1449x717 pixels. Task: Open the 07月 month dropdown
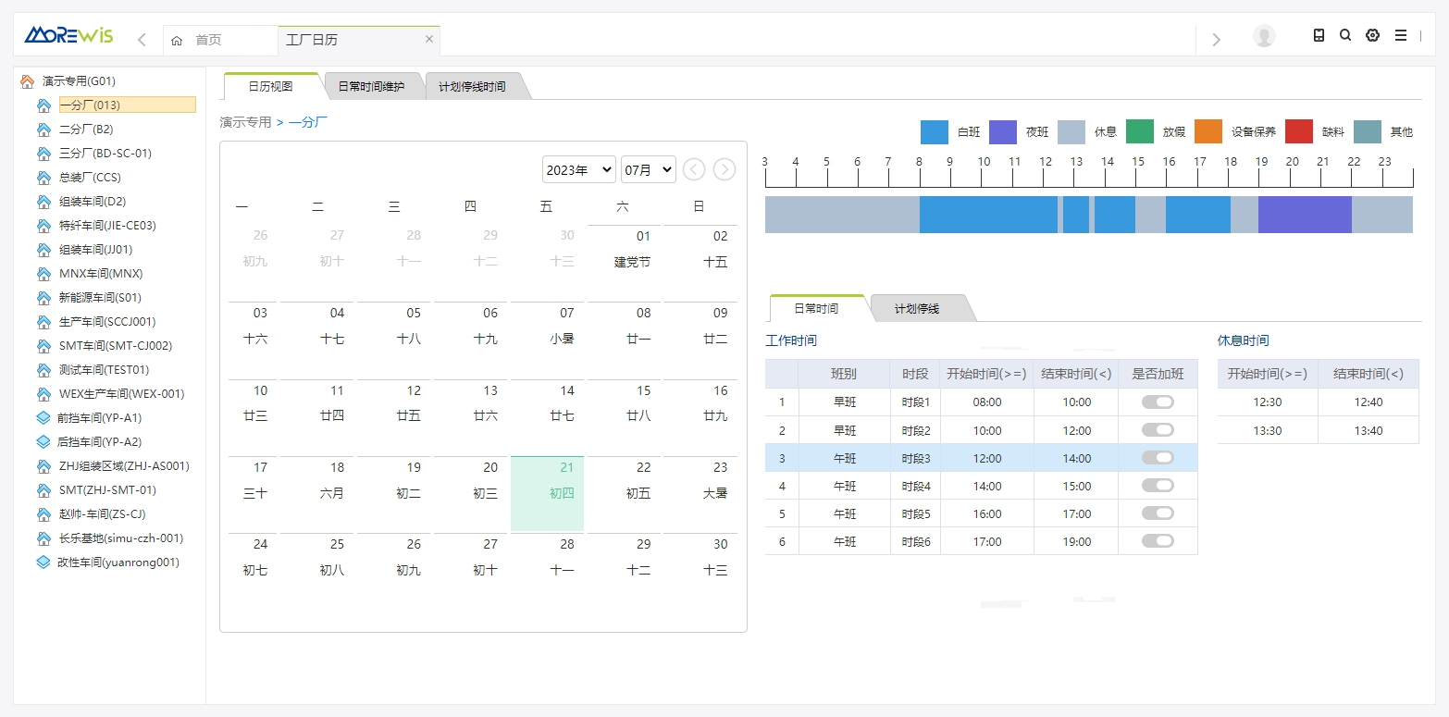pyautogui.click(x=648, y=169)
